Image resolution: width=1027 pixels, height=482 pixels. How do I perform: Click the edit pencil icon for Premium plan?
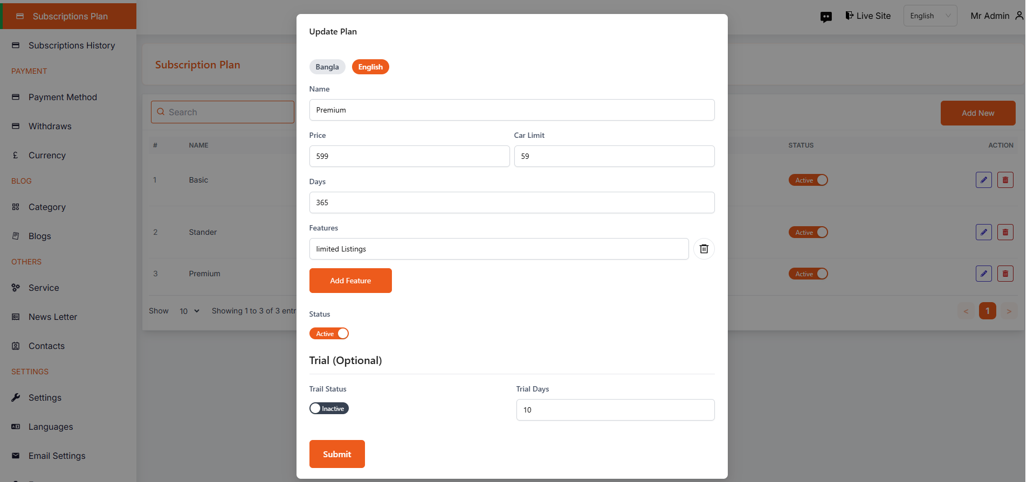983,274
